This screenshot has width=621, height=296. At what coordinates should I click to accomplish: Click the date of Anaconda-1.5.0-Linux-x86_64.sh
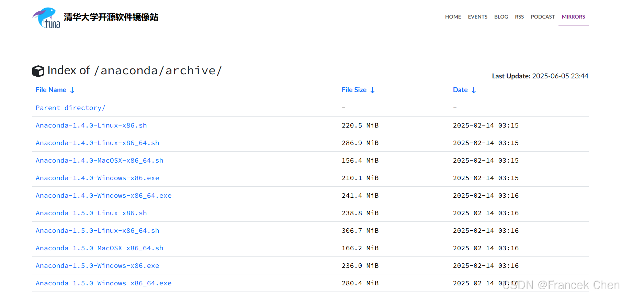tap(486, 231)
